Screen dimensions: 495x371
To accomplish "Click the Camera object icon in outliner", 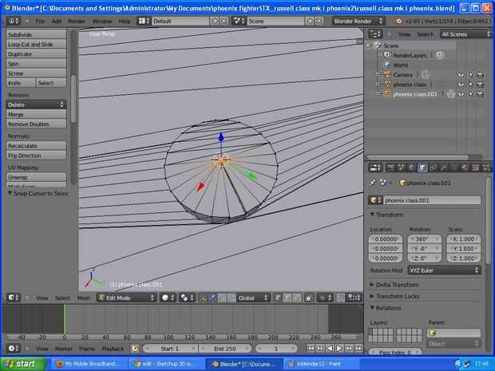I will [386, 74].
